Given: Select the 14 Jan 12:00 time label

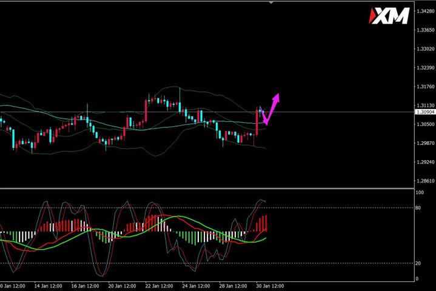Looking at the screenshot, I should [x=48, y=286].
